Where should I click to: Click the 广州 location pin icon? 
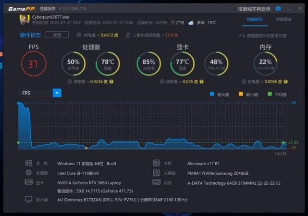pos(173,23)
